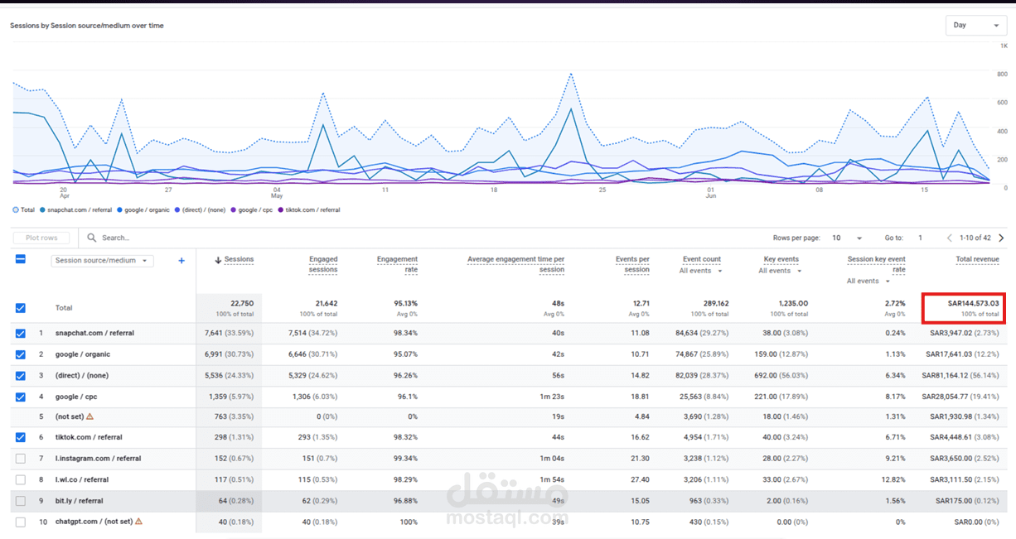Check the bit.ly / referral row
This screenshot has height=539, width=1016.
click(21, 501)
